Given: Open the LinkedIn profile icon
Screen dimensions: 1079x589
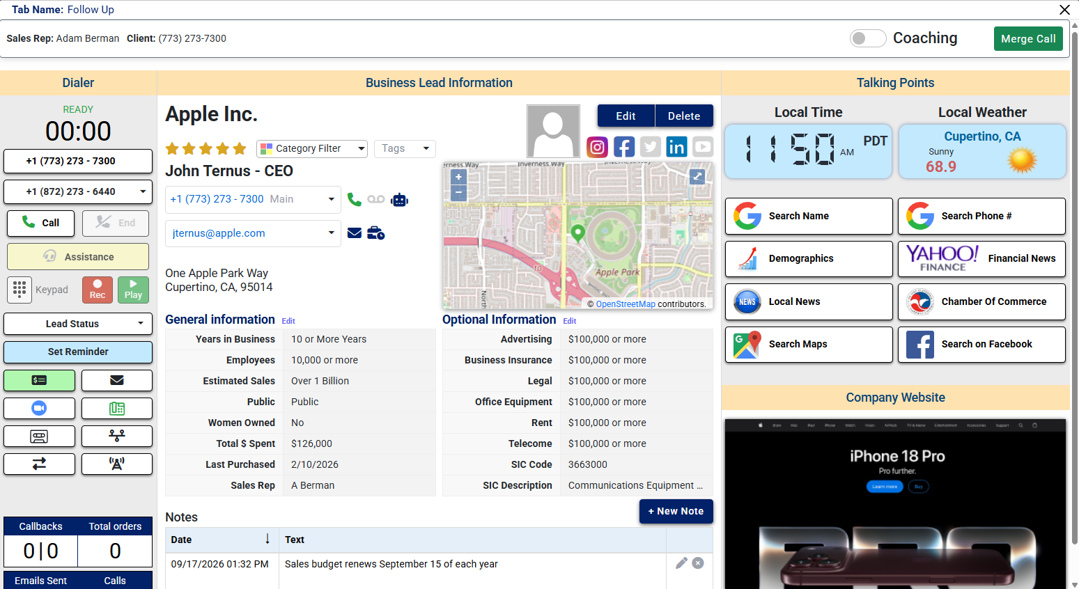Looking at the screenshot, I should [676, 147].
